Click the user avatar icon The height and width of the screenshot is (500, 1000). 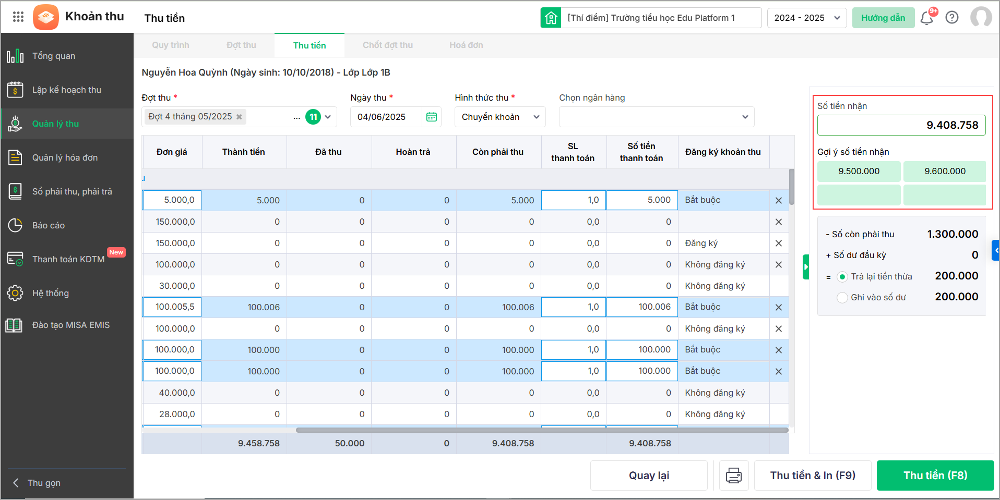tap(981, 17)
